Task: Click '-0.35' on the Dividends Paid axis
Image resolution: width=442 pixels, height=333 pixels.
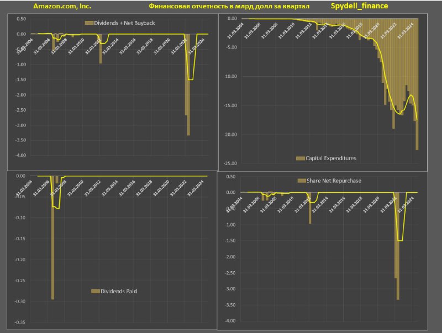Action: click(x=20, y=323)
